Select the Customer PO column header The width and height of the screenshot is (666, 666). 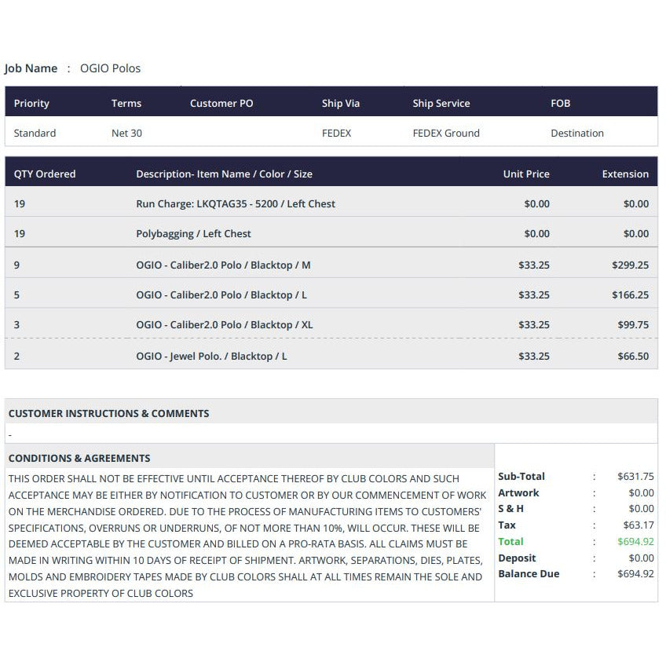click(221, 104)
